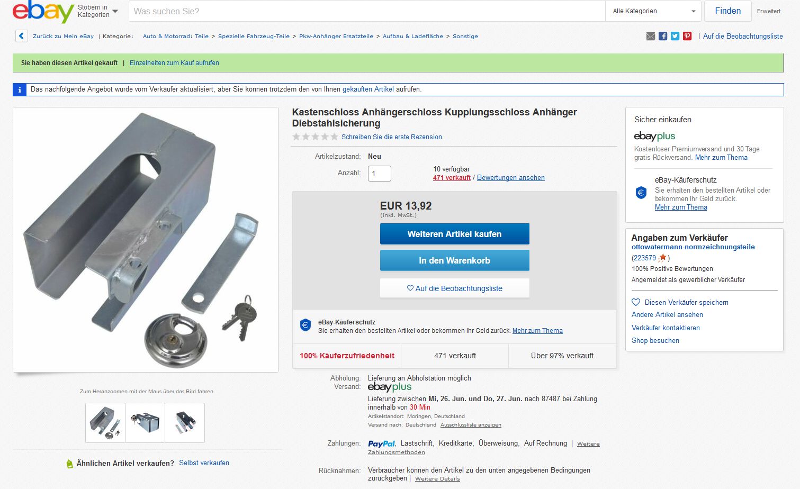Open Pkw-Anhänger Ersatzteile breadcrumb
The height and width of the screenshot is (489, 800).
tap(336, 36)
